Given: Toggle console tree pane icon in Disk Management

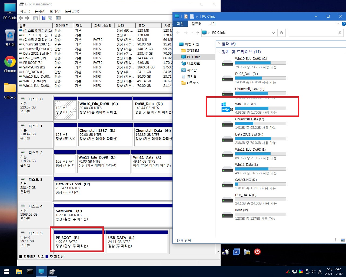Looking at the screenshot, I should pos(35,18).
